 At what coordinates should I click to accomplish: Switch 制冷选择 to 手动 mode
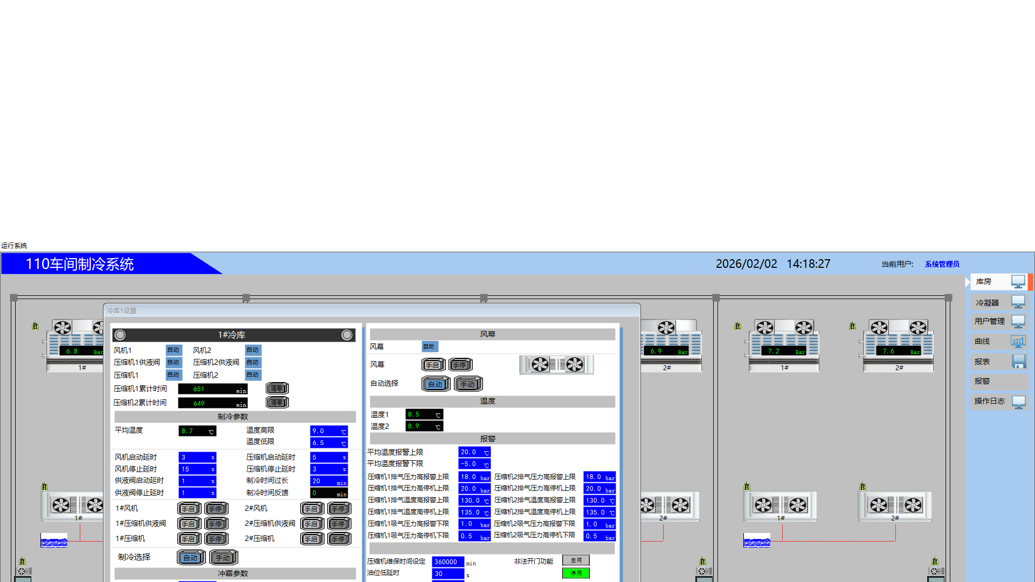click(223, 558)
